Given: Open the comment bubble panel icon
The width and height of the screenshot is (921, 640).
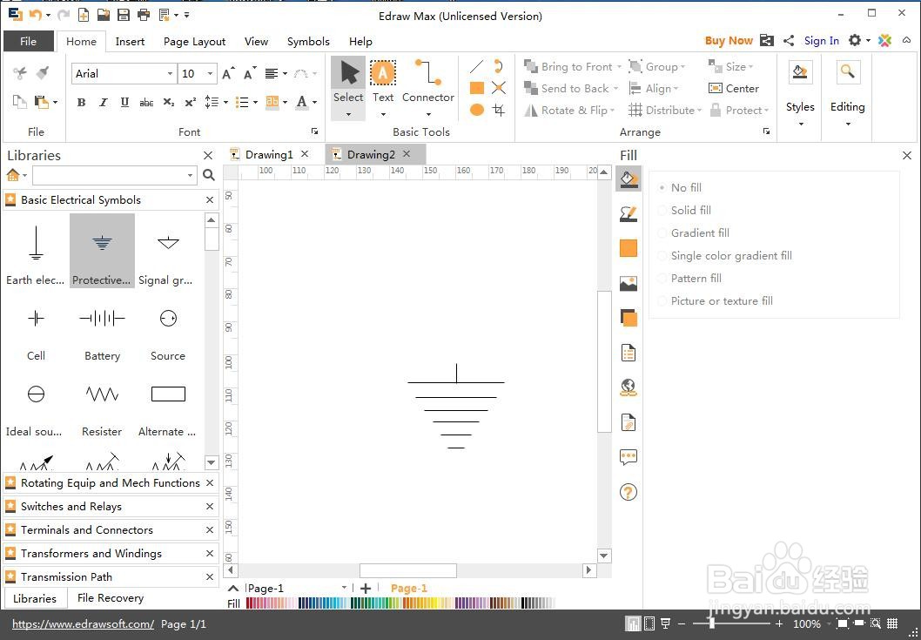Looking at the screenshot, I should pyautogui.click(x=629, y=457).
